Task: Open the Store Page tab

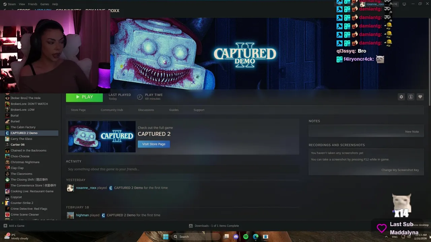Action: point(78,110)
